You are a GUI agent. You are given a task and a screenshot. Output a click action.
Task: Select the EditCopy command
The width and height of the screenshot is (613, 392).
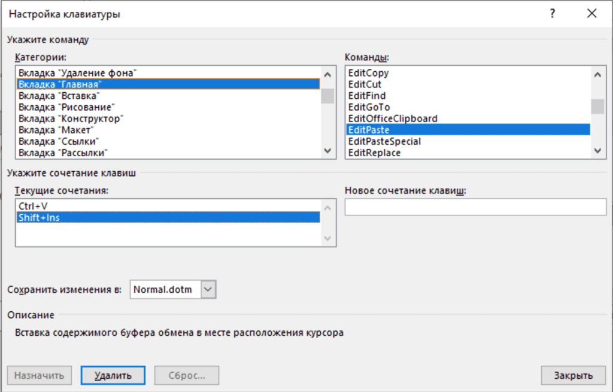coord(369,73)
